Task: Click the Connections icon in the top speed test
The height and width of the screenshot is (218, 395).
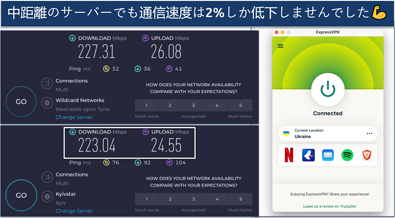Action: pos(47,84)
